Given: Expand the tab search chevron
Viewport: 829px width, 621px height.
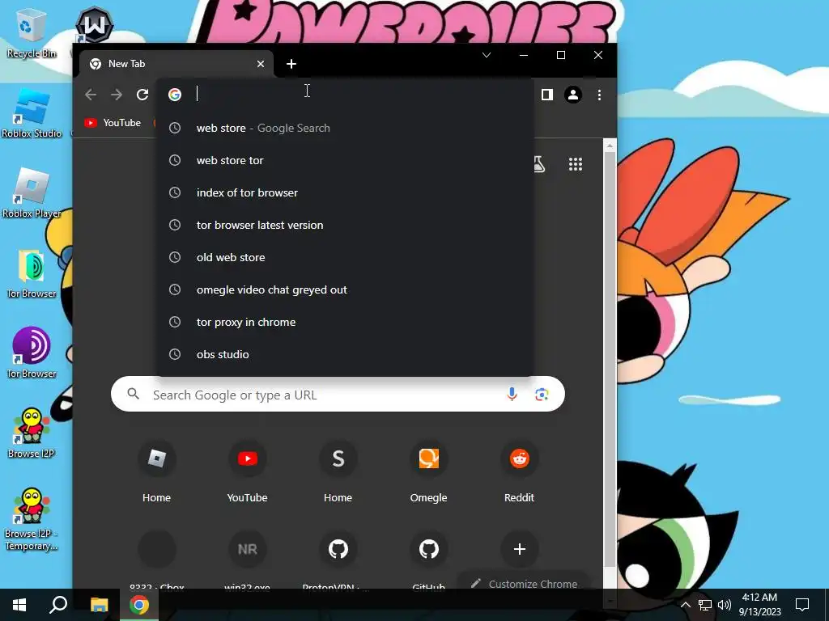Looking at the screenshot, I should pyautogui.click(x=487, y=55).
